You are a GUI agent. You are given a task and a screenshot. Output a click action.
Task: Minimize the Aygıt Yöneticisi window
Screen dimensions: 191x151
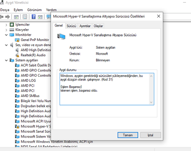pos(185,3)
